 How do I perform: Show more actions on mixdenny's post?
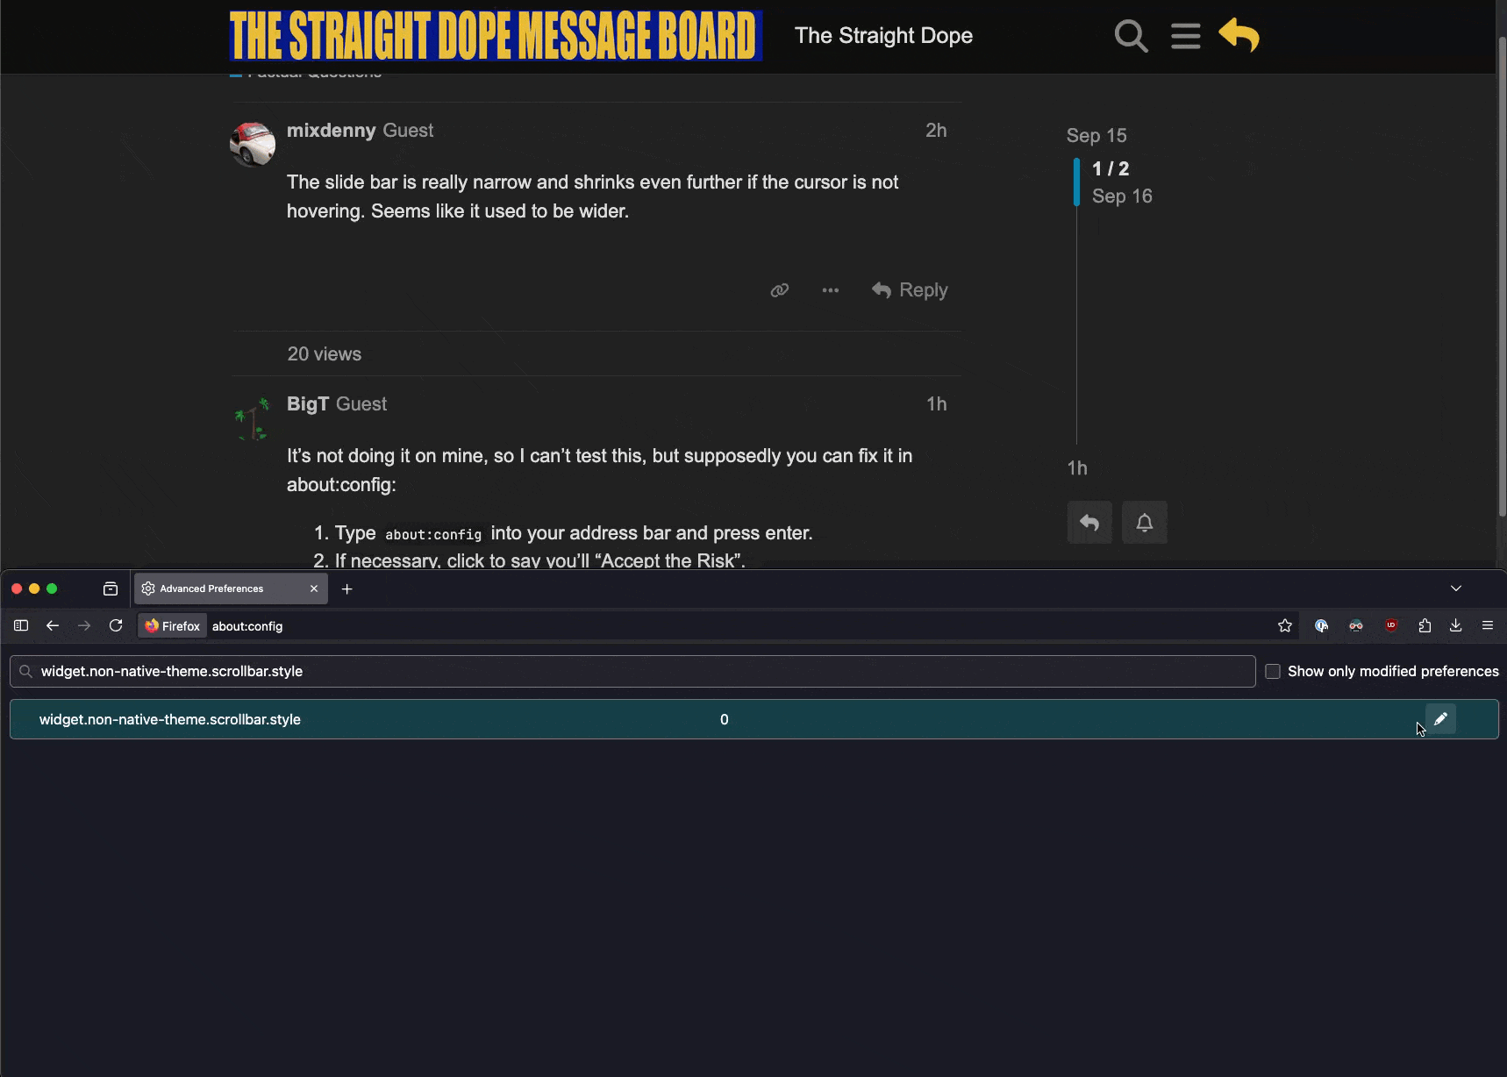point(830,290)
